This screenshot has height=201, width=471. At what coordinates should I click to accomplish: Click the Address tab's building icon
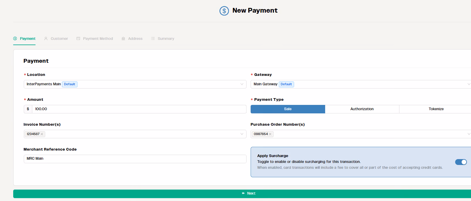point(123,38)
